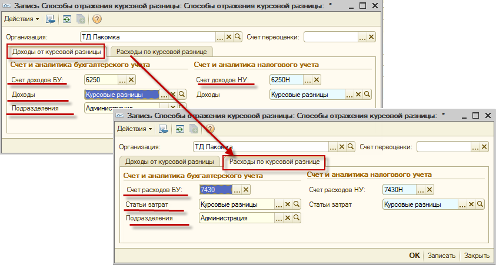Image resolution: width=496 pixels, height=265 pixels.
Task: Clear the Счет доходов БУ field value
Action: [x=131, y=79]
